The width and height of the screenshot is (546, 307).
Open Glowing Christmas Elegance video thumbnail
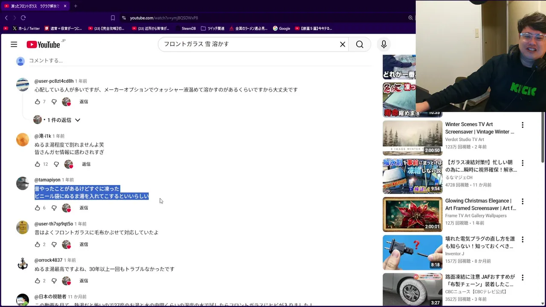(x=412, y=214)
